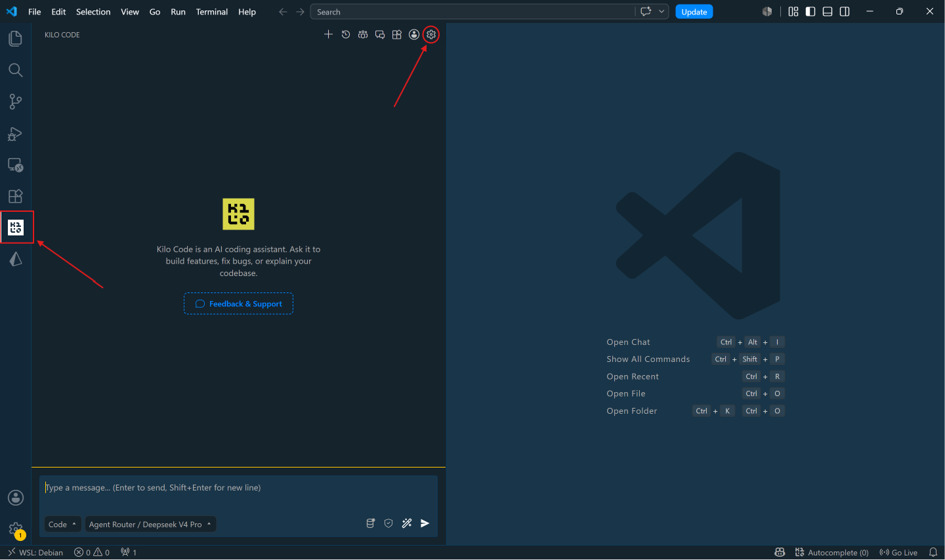Open the Code mode selector dropdown
The width and height of the screenshot is (945, 560).
coord(63,524)
